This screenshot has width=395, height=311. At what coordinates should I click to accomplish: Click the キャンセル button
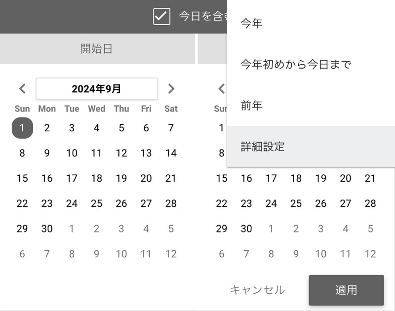coord(257,290)
